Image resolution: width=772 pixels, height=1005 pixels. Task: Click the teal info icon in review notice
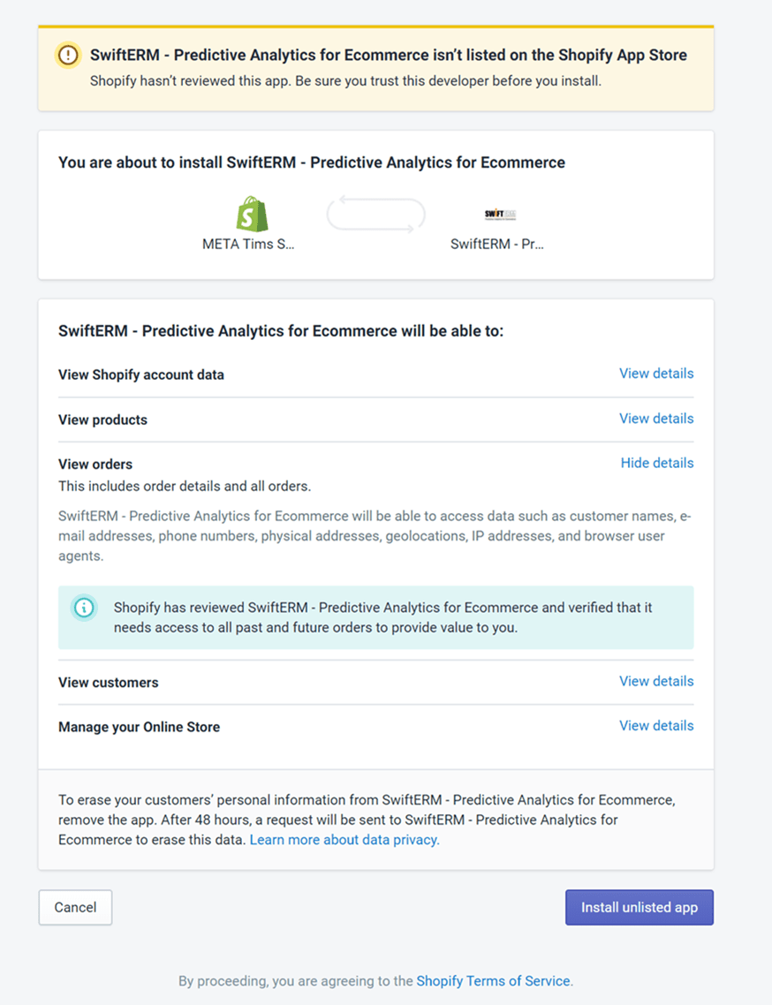84,608
